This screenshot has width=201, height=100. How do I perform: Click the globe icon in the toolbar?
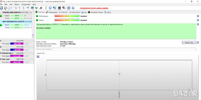[33, 8]
